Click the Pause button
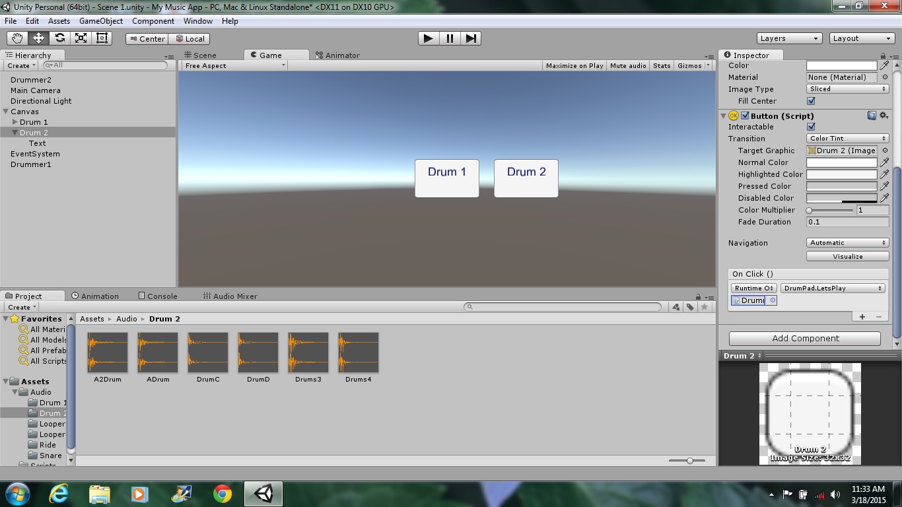The image size is (902, 507). tap(450, 38)
